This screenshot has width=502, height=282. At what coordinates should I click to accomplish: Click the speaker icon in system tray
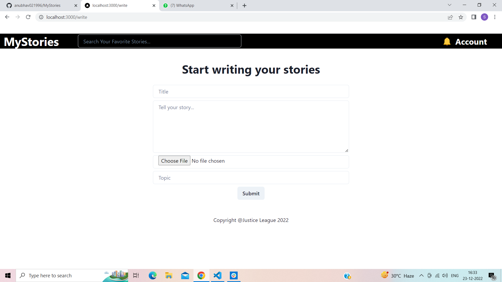445,275
